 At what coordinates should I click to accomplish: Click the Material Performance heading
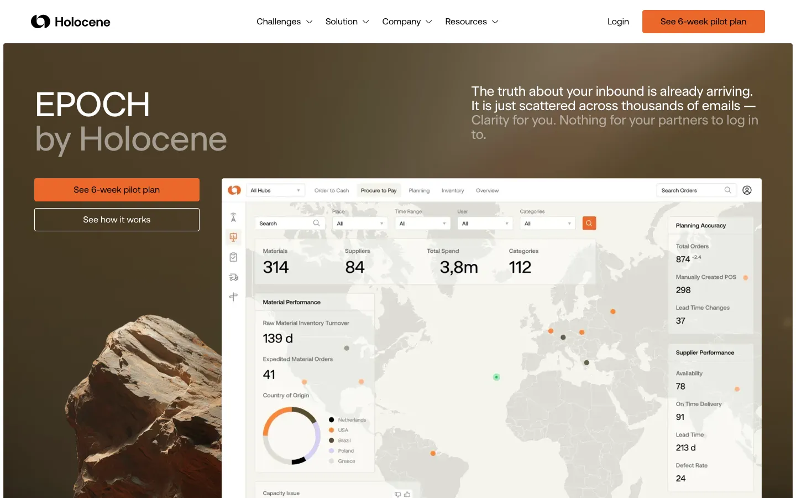click(x=291, y=302)
